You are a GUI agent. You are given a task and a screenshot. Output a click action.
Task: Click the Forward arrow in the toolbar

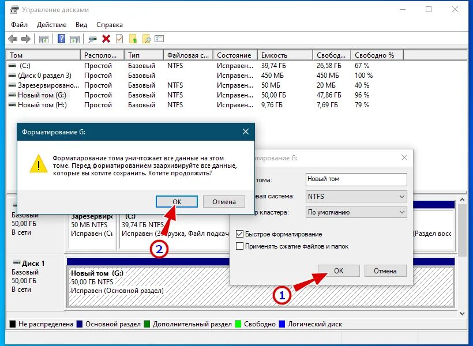coord(26,39)
